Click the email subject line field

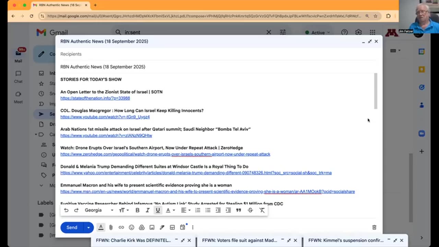(x=218, y=67)
